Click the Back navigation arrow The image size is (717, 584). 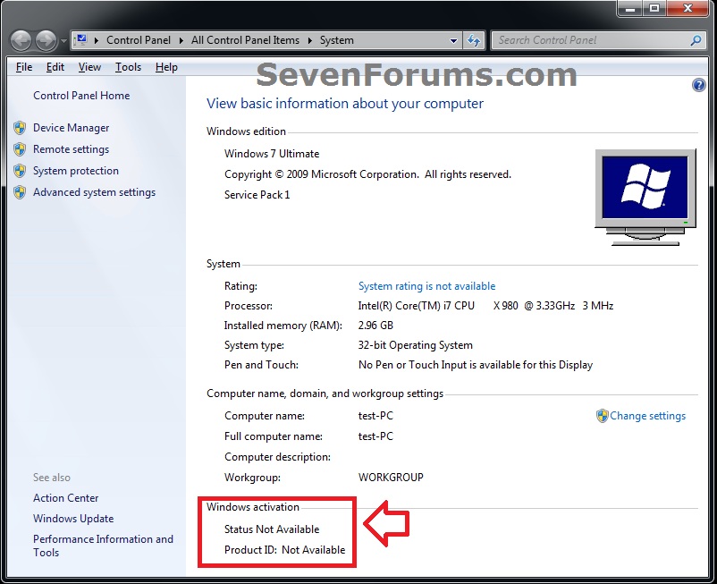pyautogui.click(x=21, y=41)
